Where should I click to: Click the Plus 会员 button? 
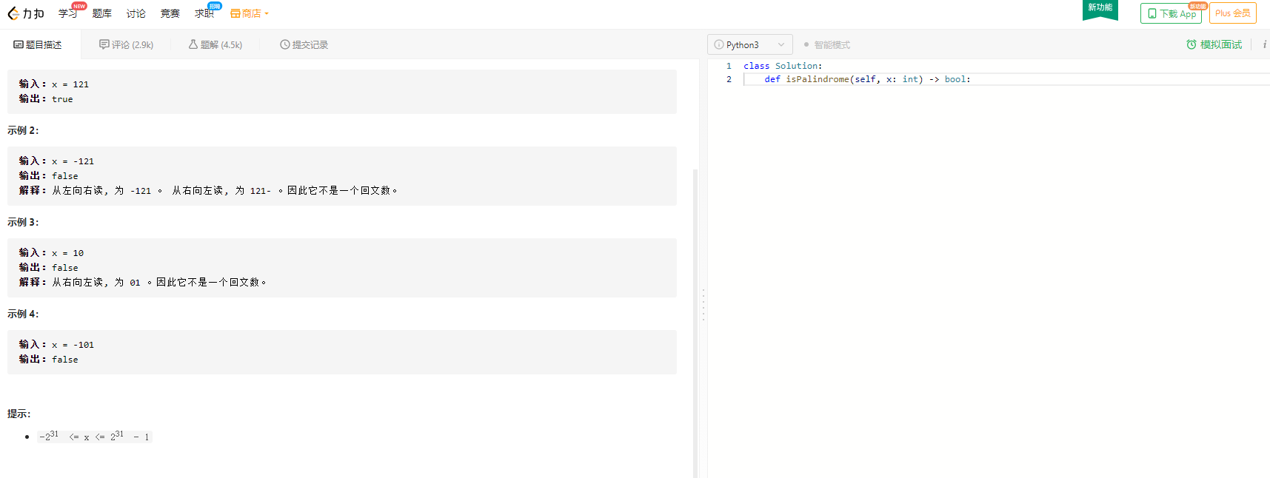coord(1232,13)
